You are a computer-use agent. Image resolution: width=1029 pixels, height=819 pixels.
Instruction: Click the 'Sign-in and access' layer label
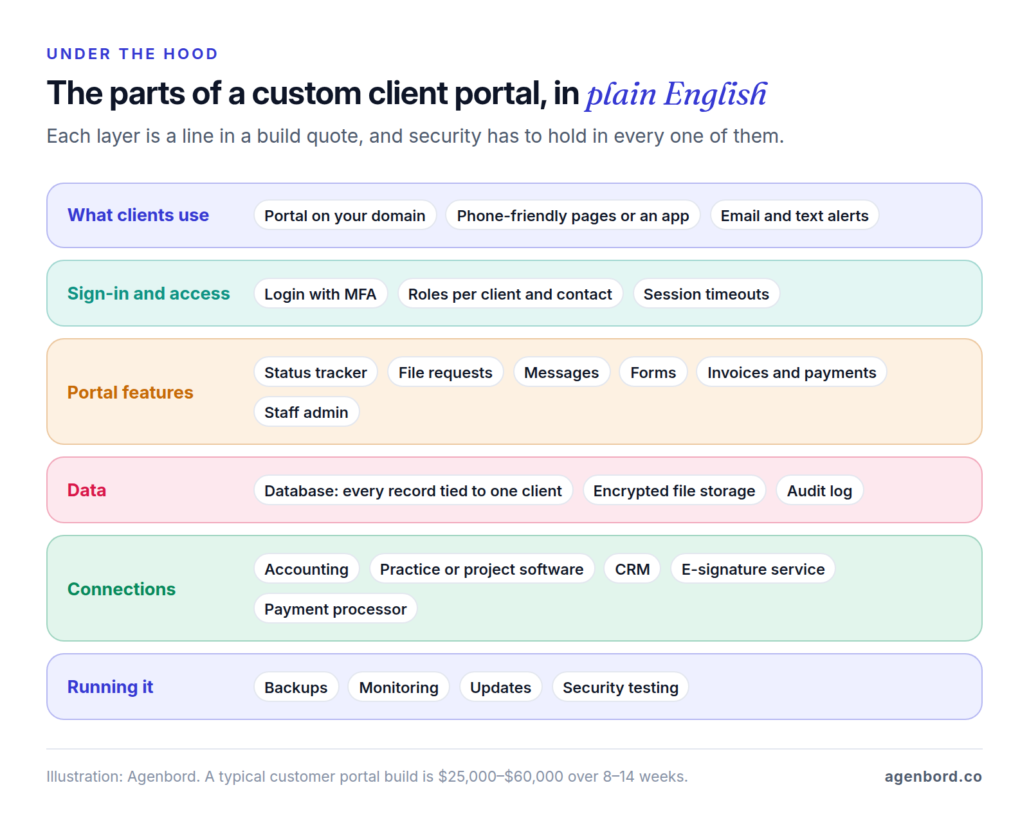point(149,293)
